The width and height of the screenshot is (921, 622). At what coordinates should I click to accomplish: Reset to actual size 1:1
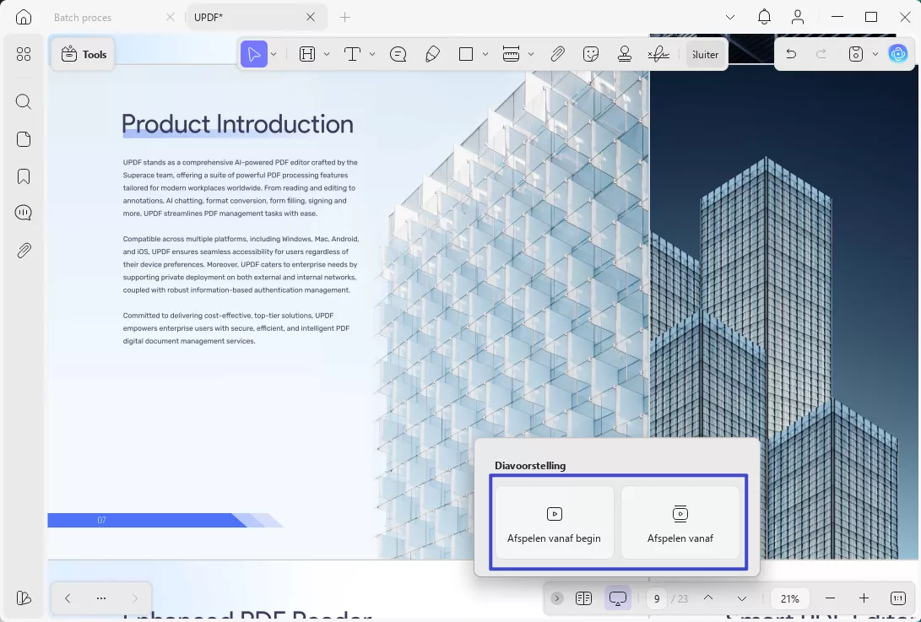[x=897, y=598]
